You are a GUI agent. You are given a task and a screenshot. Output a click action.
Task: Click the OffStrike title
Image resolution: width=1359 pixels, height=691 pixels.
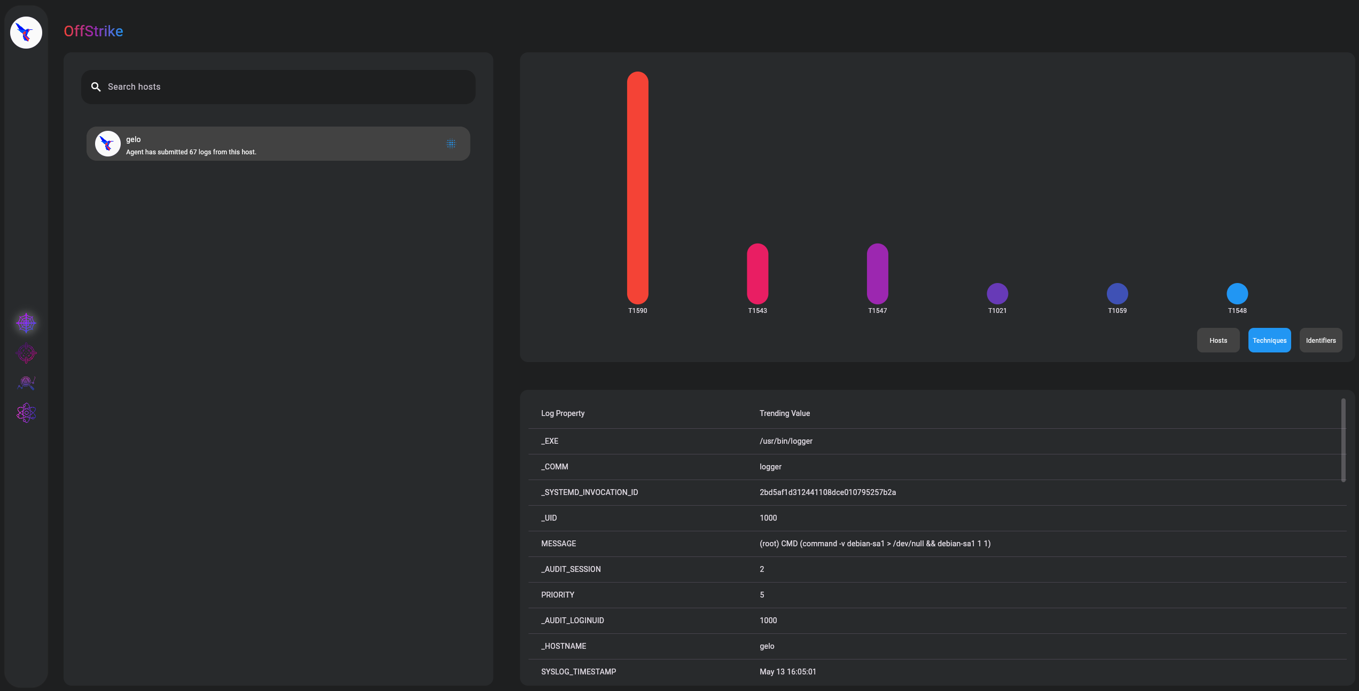pos(93,31)
